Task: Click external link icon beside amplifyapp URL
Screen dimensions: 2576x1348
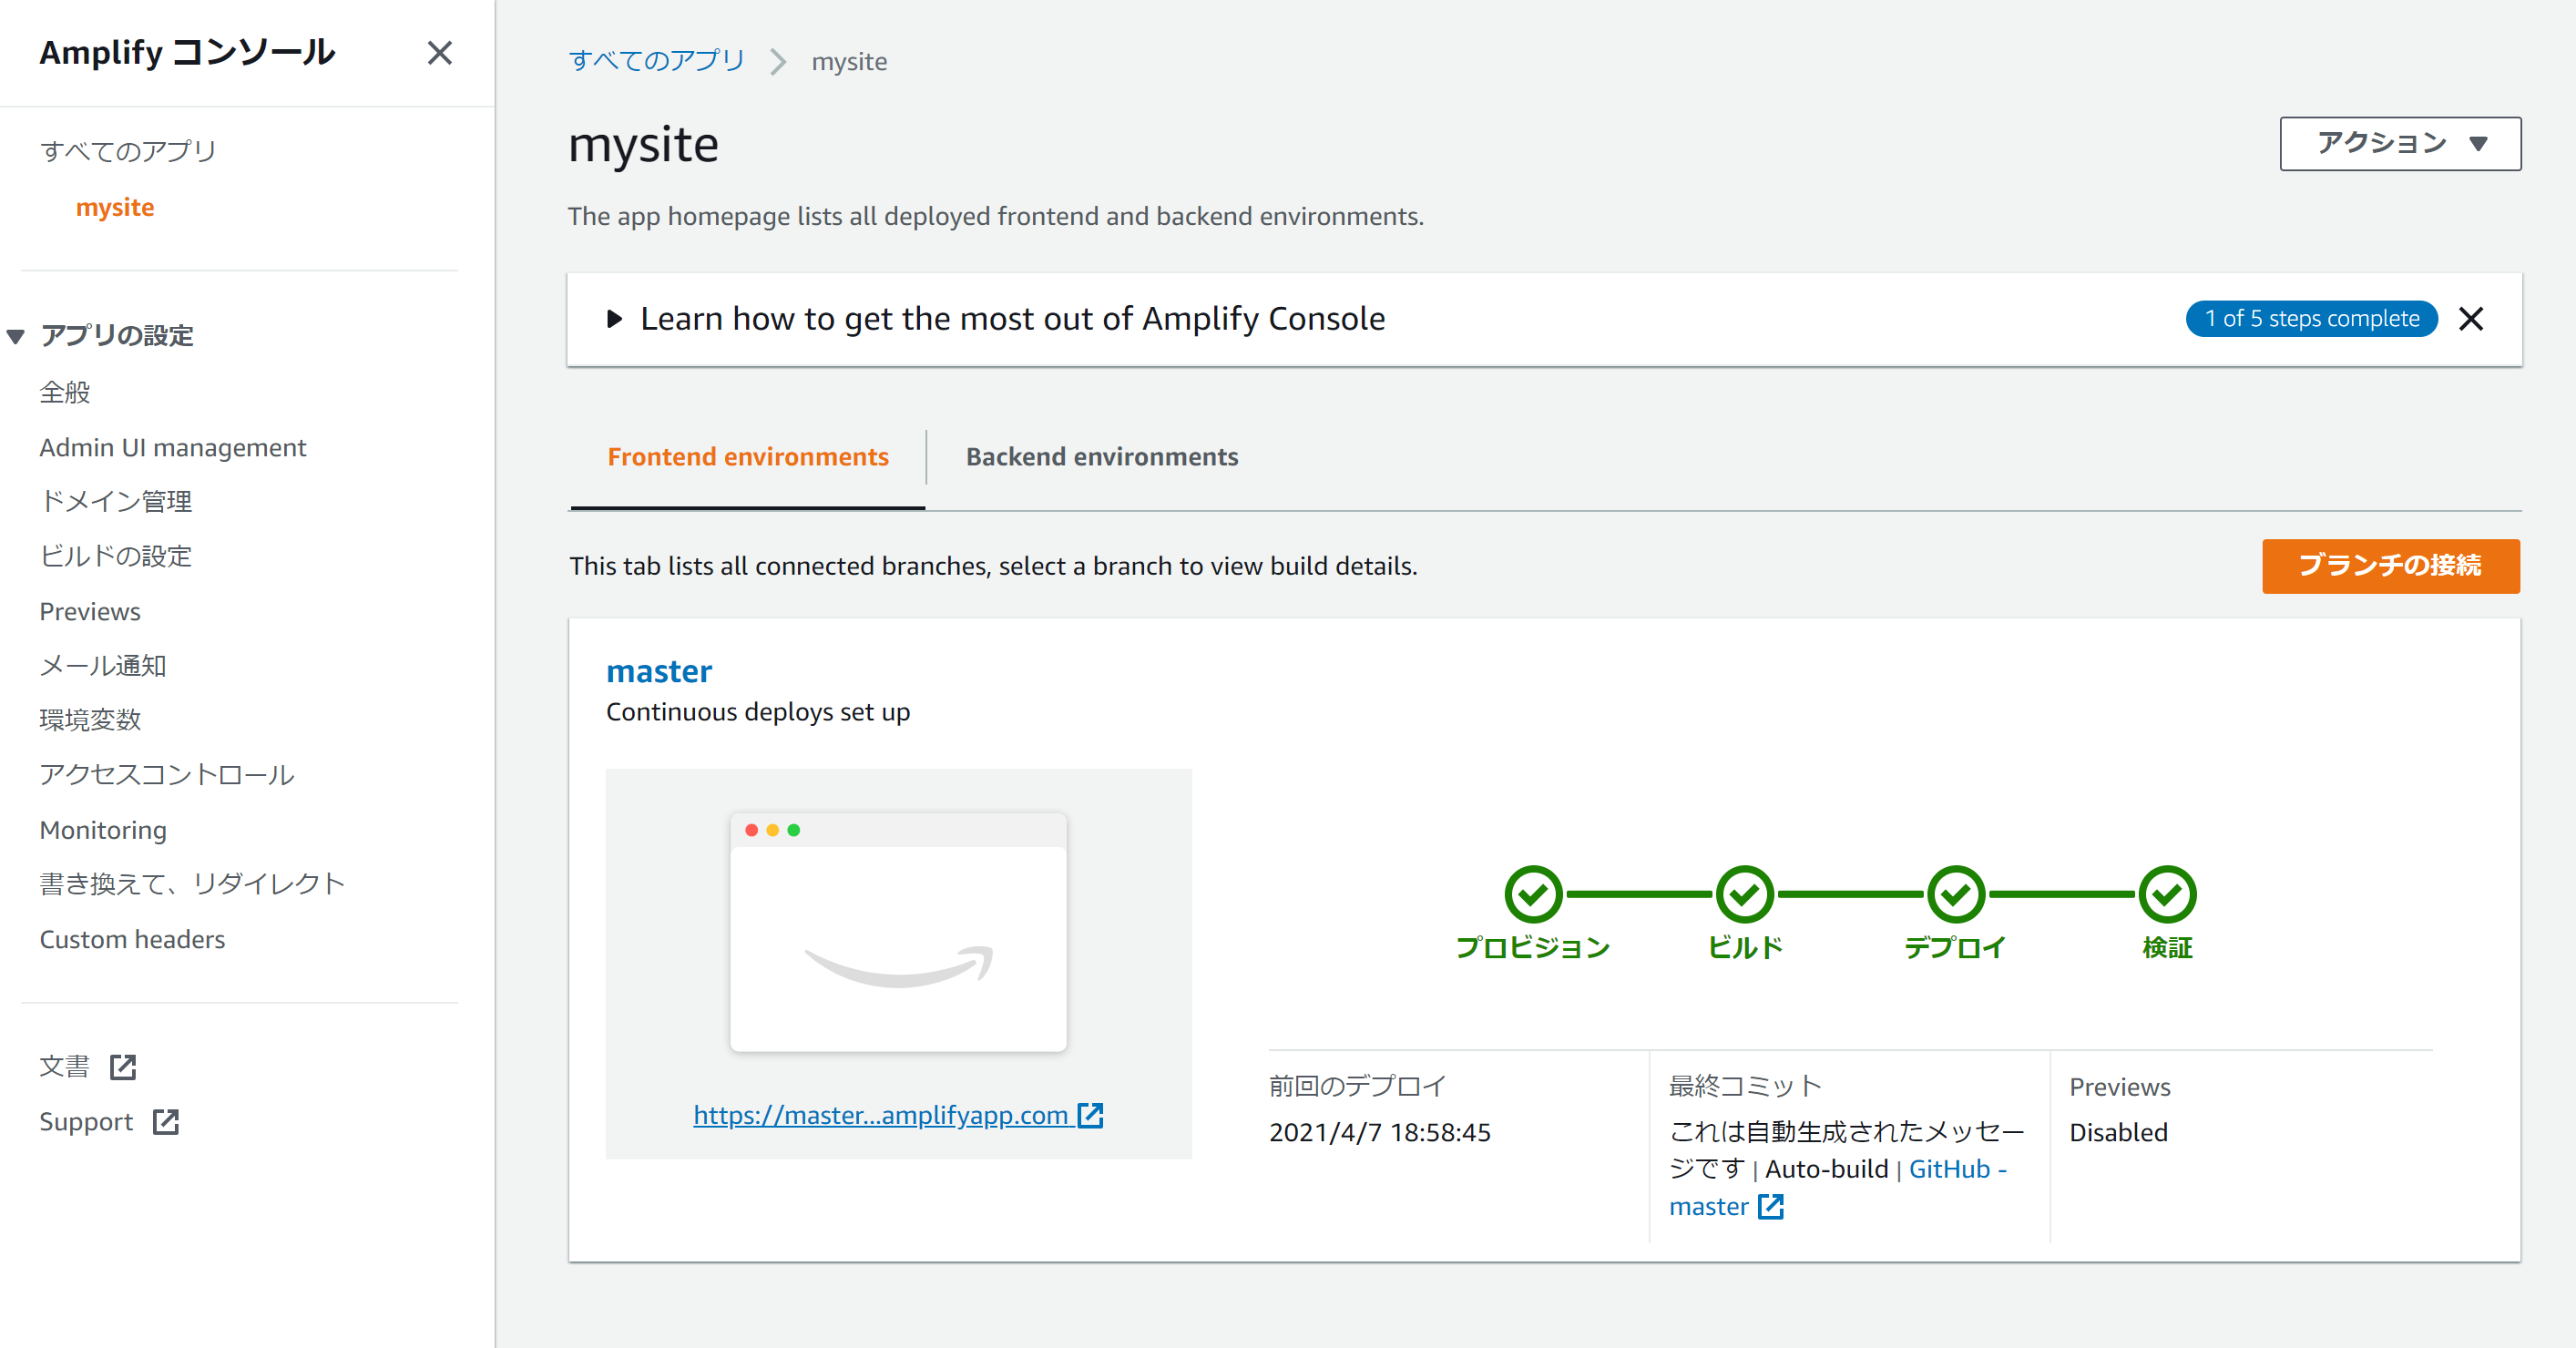Action: tap(1090, 1115)
